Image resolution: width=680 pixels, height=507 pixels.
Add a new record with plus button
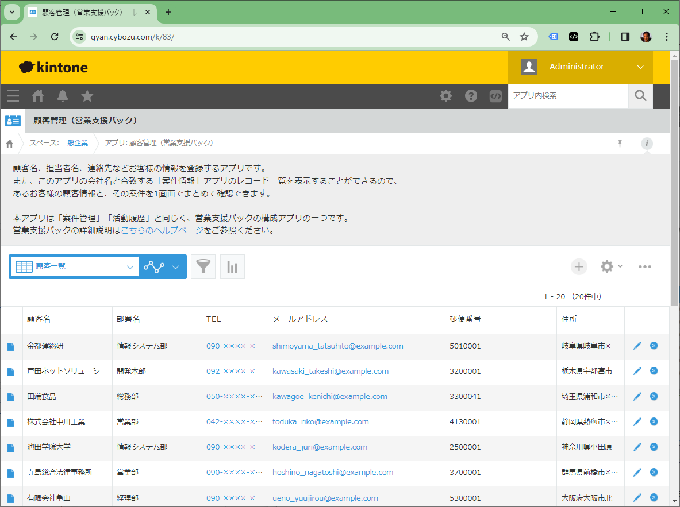579,266
